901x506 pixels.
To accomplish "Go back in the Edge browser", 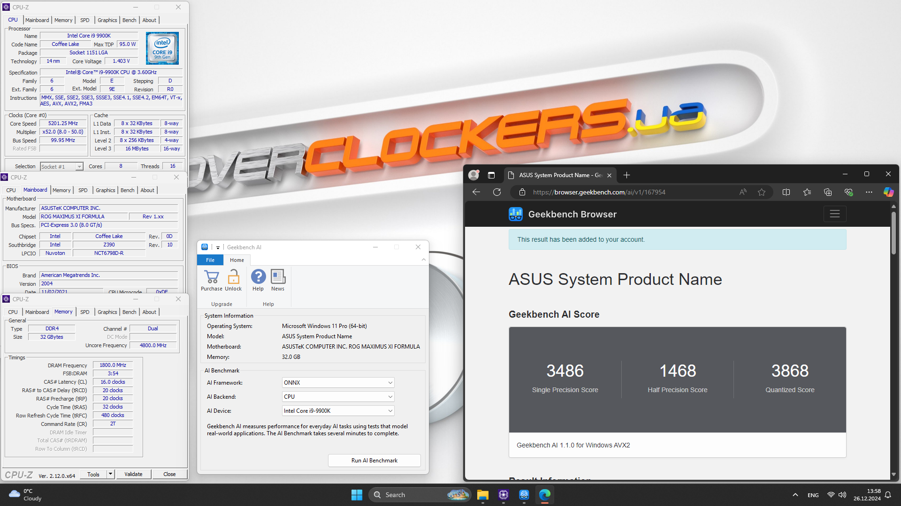I will (x=476, y=192).
